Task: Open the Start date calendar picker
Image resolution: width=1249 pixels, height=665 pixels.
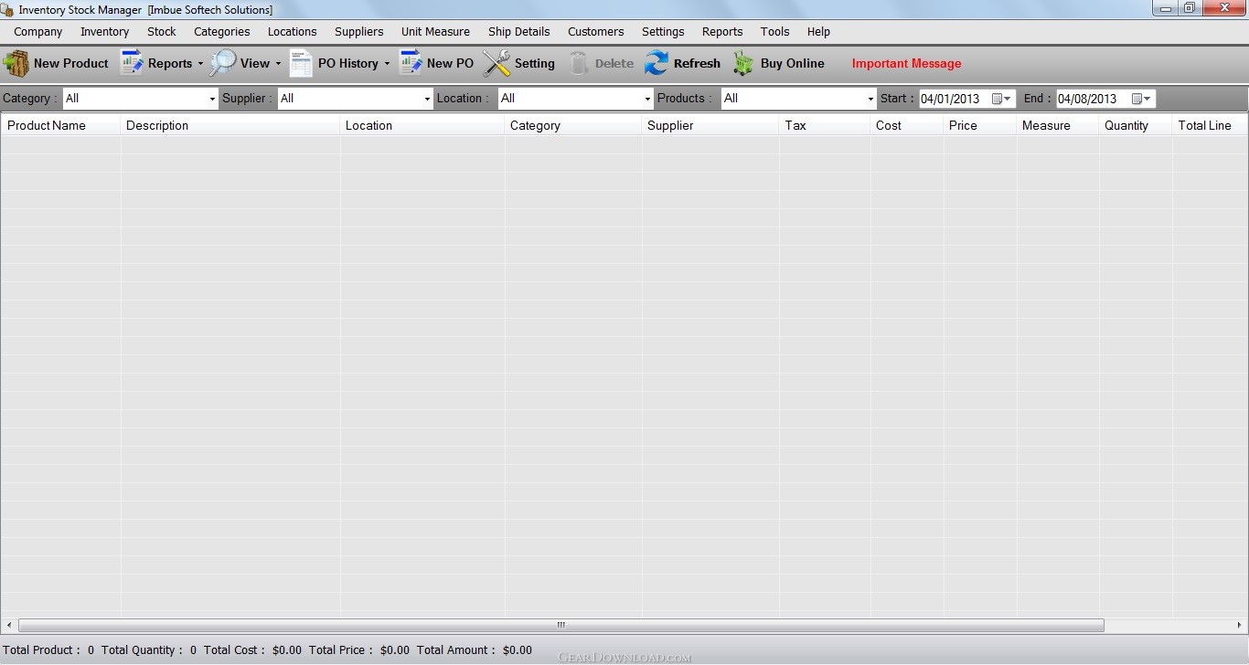Action: [x=1001, y=99]
